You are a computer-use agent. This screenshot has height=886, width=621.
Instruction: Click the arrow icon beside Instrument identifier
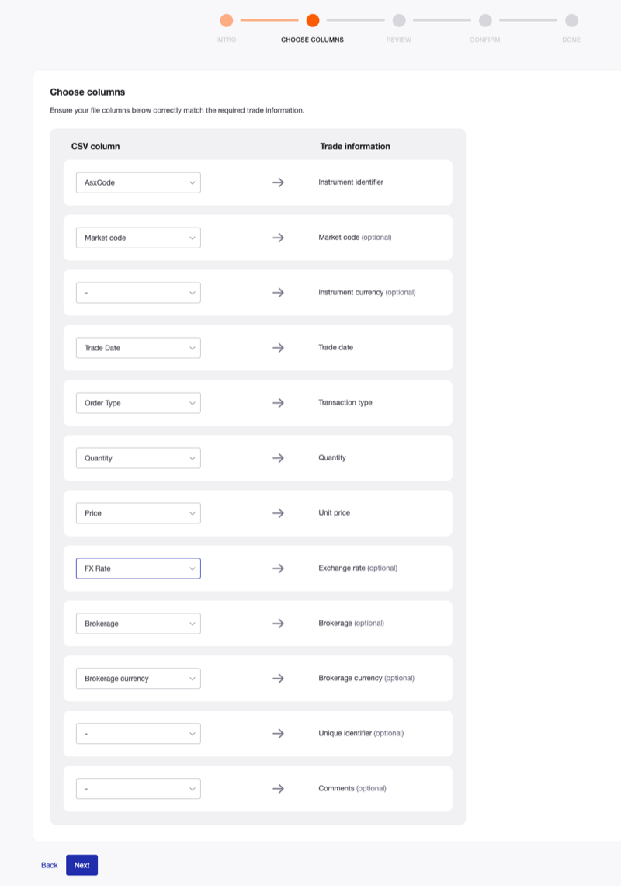click(278, 182)
